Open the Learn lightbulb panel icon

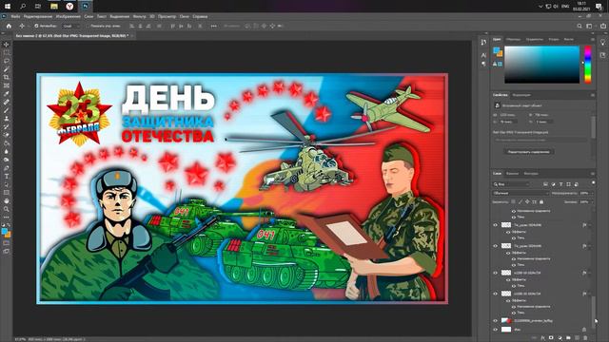click(x=602, y=42)
